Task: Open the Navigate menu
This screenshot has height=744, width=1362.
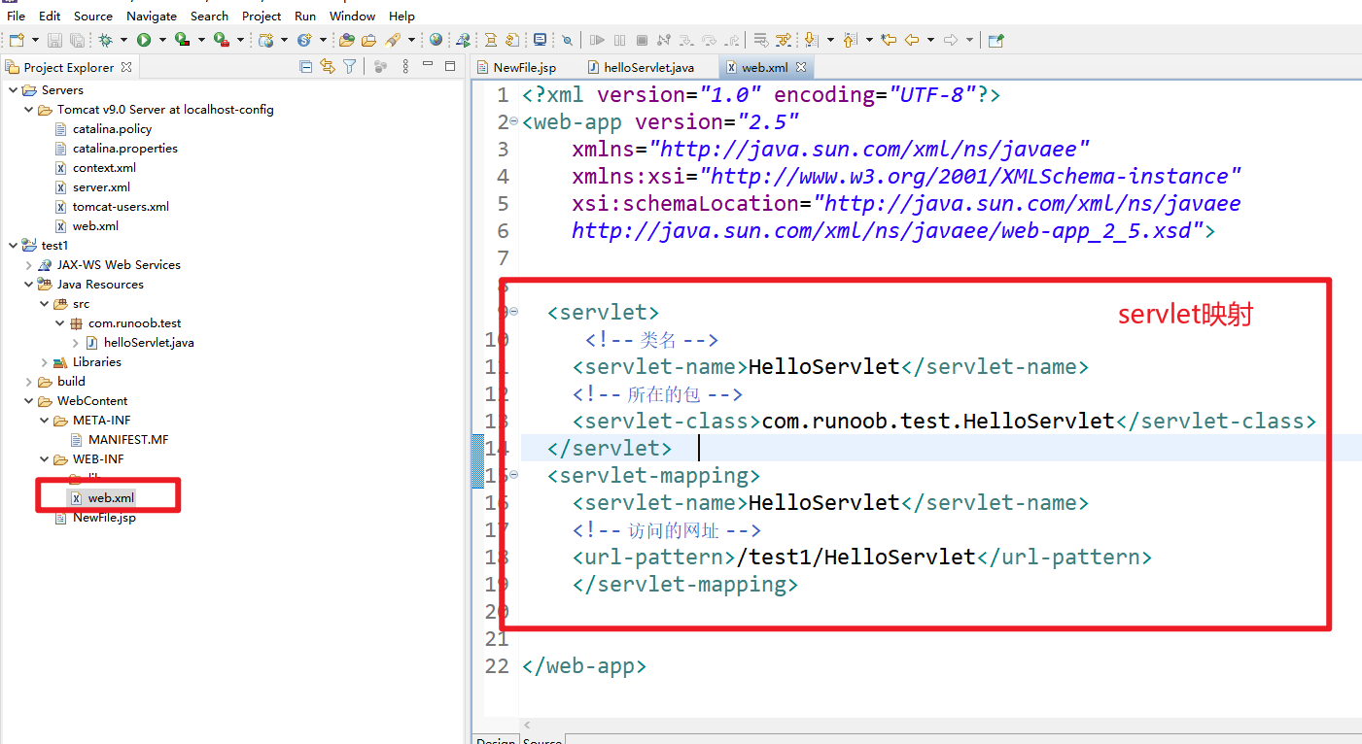Action: click(x=152, y=16)
